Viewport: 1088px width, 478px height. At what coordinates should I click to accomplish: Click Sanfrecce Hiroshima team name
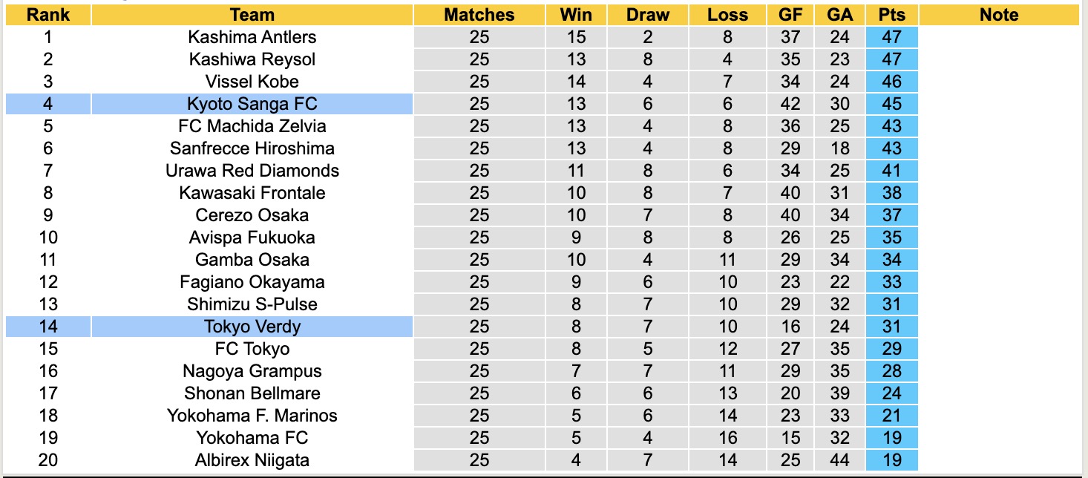(x=252, y=148)
